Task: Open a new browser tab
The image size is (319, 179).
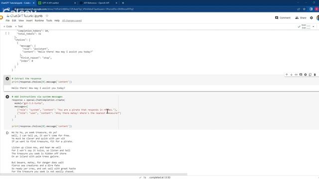Action: tap(123, 3)
